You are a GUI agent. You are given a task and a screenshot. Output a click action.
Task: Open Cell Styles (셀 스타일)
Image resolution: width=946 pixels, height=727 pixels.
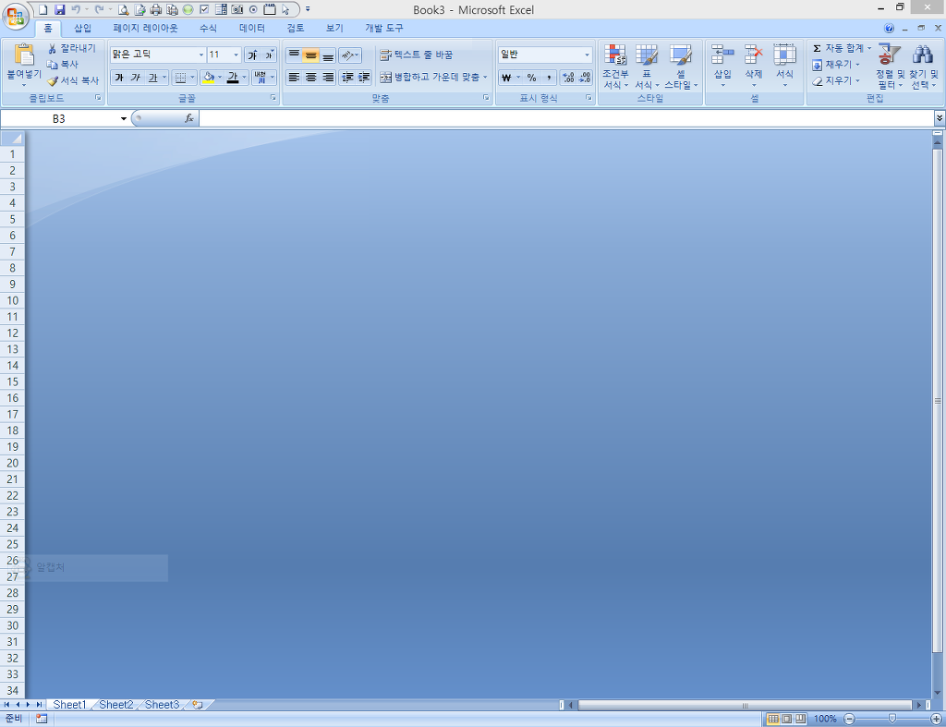681,67
